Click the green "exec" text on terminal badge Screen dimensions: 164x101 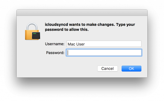35,34
